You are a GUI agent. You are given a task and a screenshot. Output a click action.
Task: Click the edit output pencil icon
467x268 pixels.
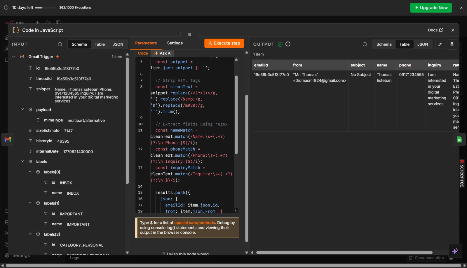pyautogui.click(x=440, y=44)
